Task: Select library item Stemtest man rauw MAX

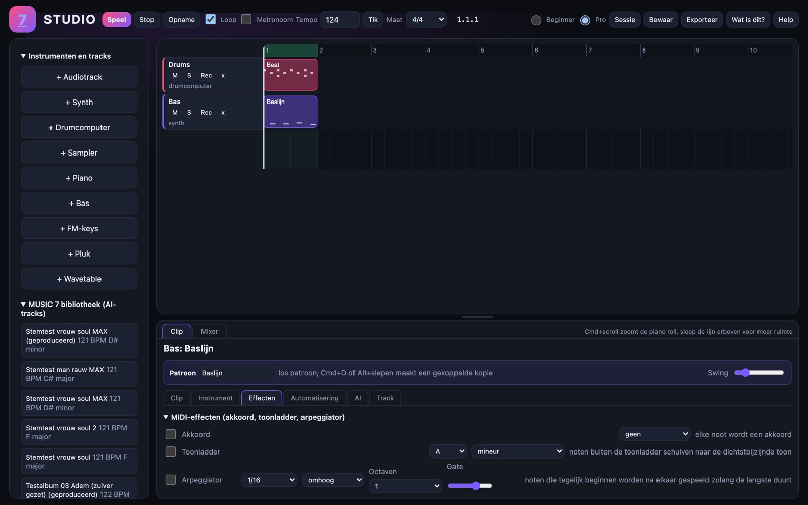Action: click(x=79, y=374)
